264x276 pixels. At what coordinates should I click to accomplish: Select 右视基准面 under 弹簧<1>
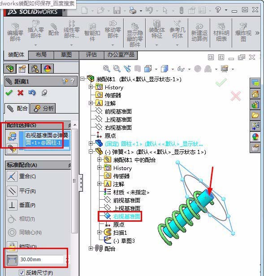(126, 216)
